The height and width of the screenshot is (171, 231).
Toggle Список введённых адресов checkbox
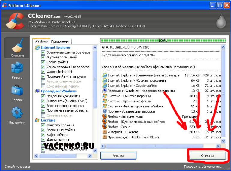click(x=43, y=67)
